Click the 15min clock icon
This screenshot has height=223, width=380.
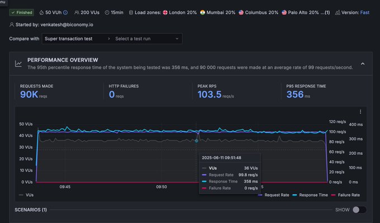107,12
